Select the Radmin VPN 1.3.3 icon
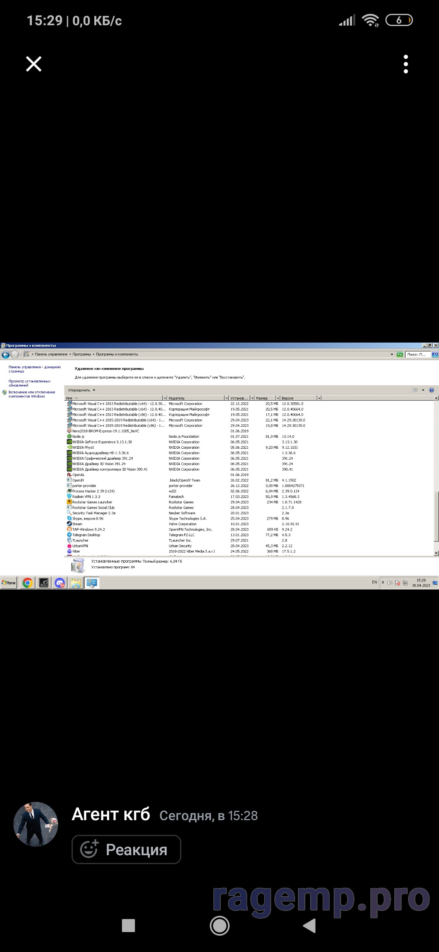This screenshot has height=952, width=439. 69,496
